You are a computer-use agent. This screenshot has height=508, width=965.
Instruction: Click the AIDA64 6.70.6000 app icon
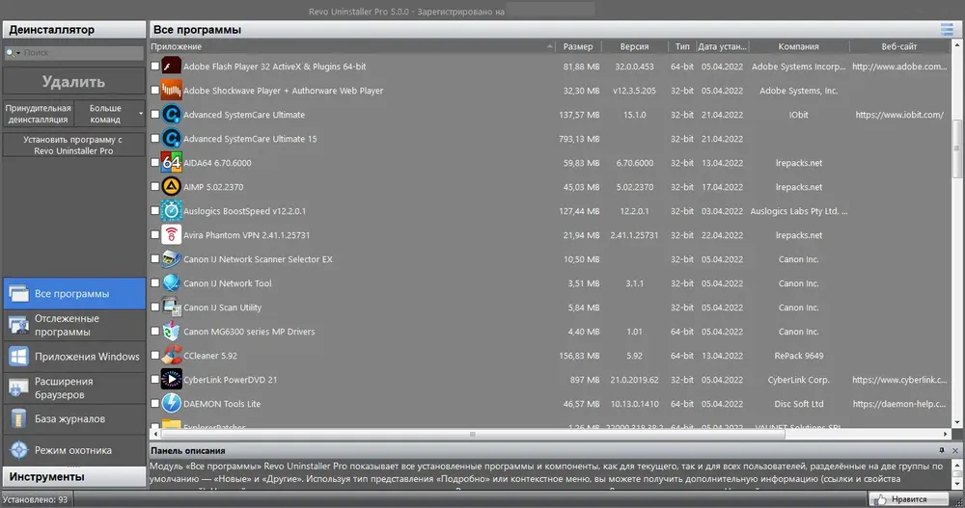[x=171, y=162]
